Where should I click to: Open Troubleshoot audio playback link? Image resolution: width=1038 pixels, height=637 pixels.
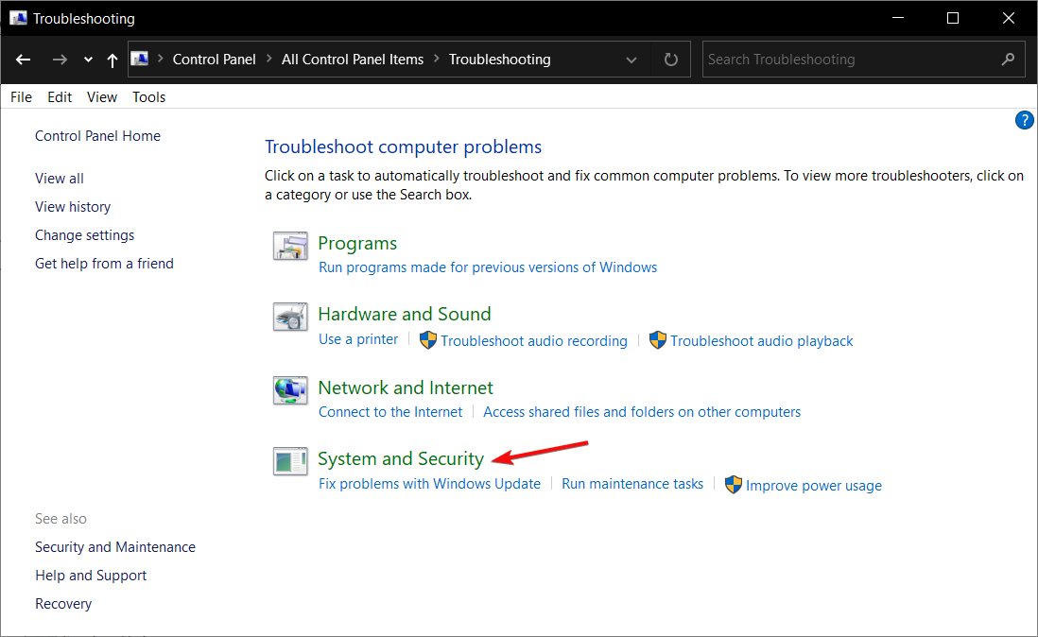[x=761, y=340]
